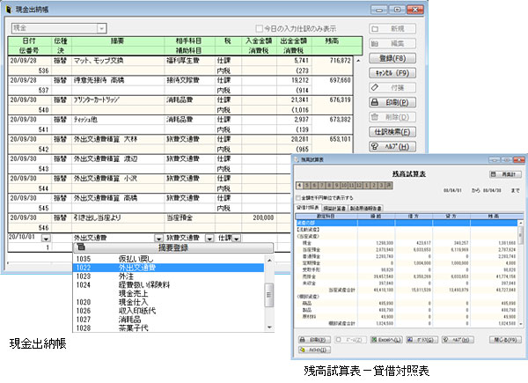Click the 付箋 sticky-note tag button
The height and width of the screenshot is (383, 528).
coord(392,87)
